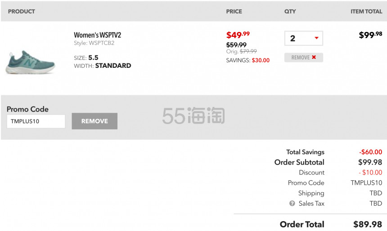The image size is (387, 231).
Task: Remove the promo code TMPLUS10
Action: (x=94, y=121)
